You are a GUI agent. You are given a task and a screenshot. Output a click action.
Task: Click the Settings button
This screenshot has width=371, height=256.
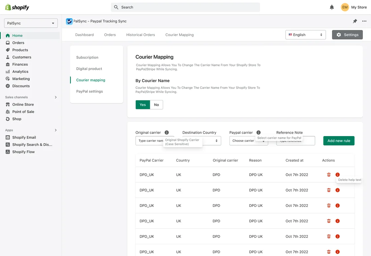coord(347,35)
